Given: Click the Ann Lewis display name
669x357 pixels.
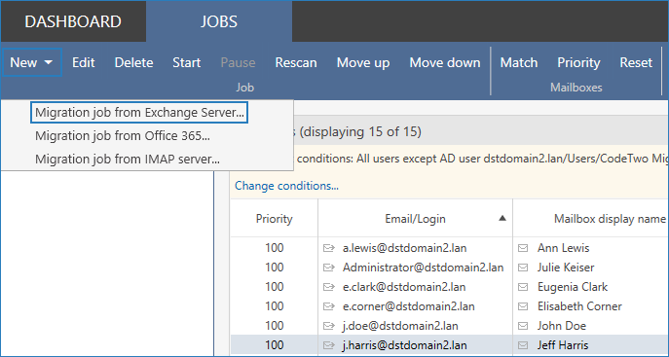Looking at the screenshot, I should pos(563,248).
